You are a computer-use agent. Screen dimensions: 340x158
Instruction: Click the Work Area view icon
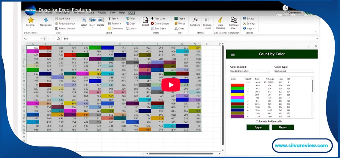[x=56, y=19]
